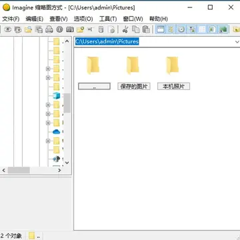Click the folder tree horizontal scrollbar thumb
240x240 pixels.
(x=19, y=171)
